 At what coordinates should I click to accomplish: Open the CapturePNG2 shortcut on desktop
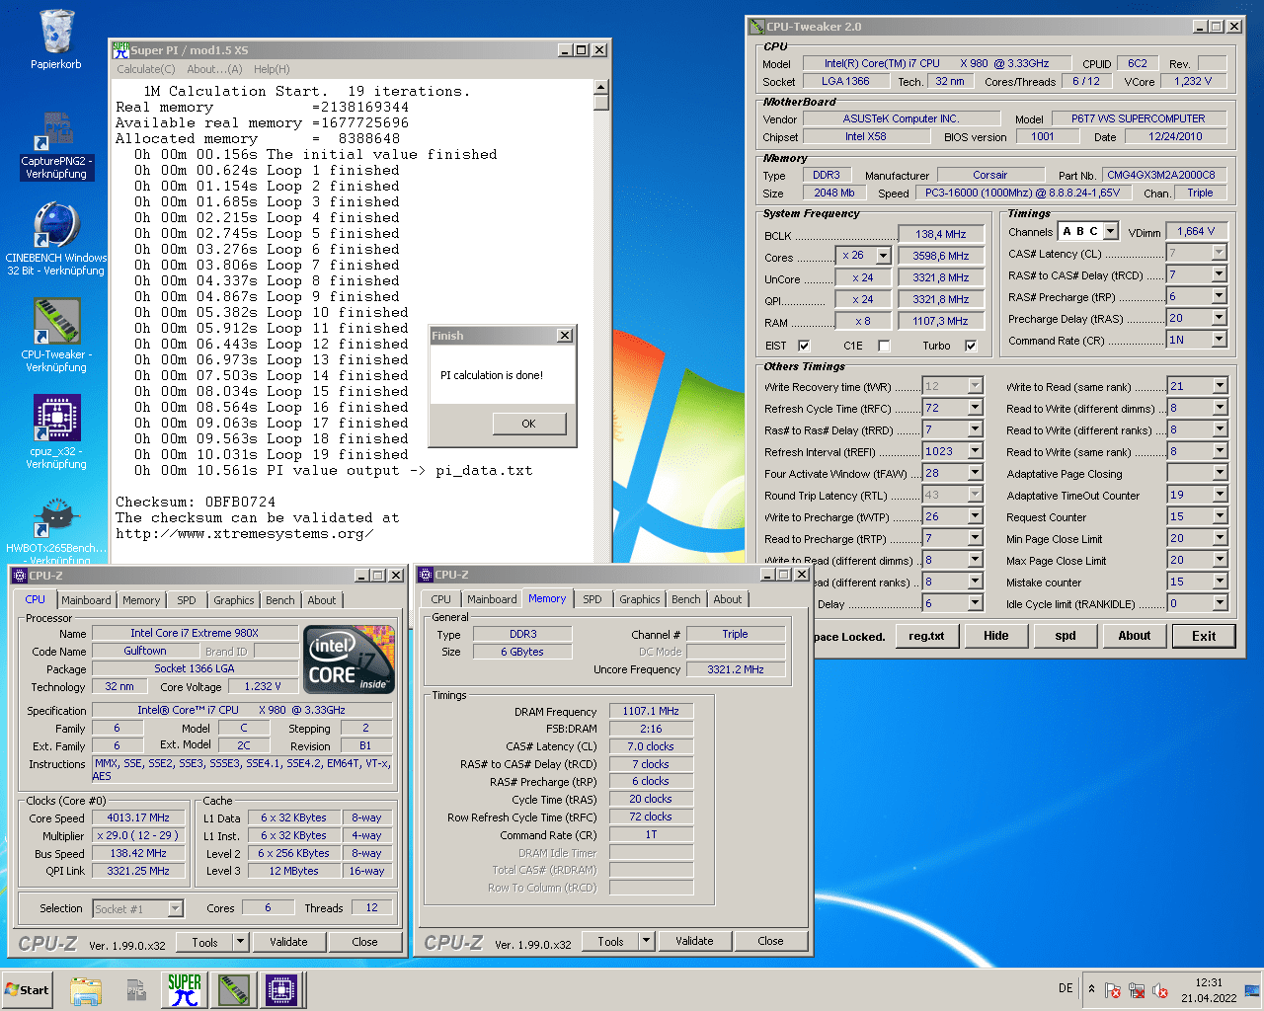tap(56, 145)
